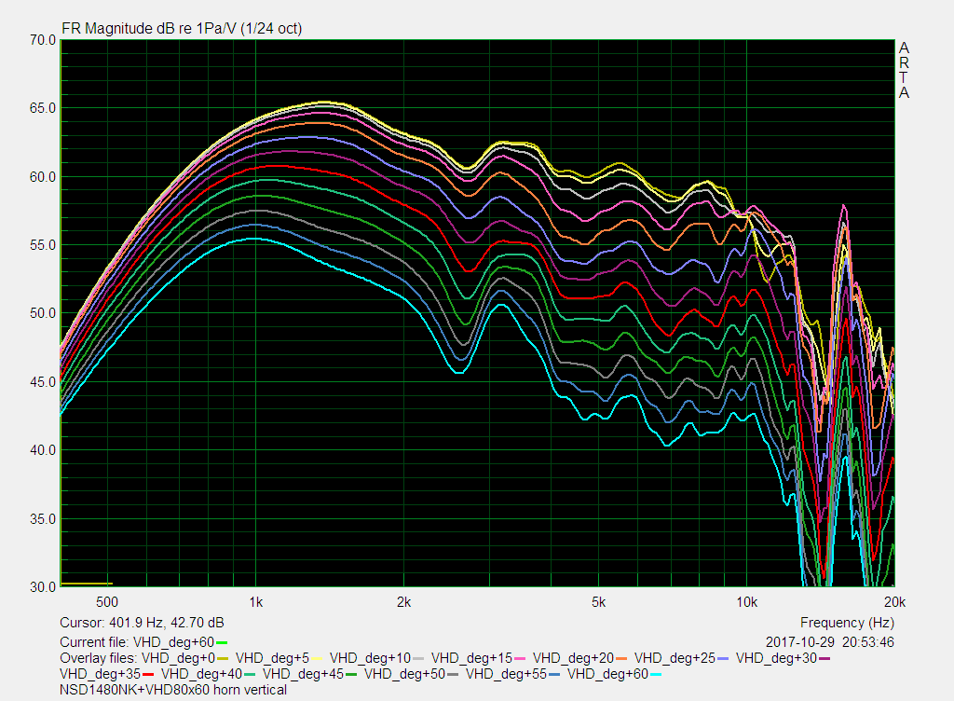Click the VHD_deg+55 blue legend swatch
The width and height of the screenshot is (954, 701).
(554, 675)
